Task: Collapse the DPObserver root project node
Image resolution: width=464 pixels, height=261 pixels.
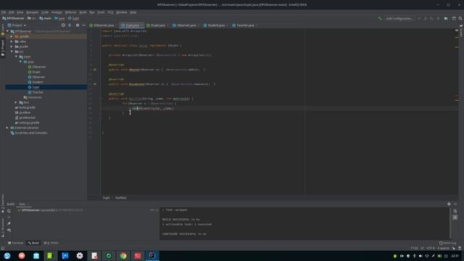Action: pos(8,31)
